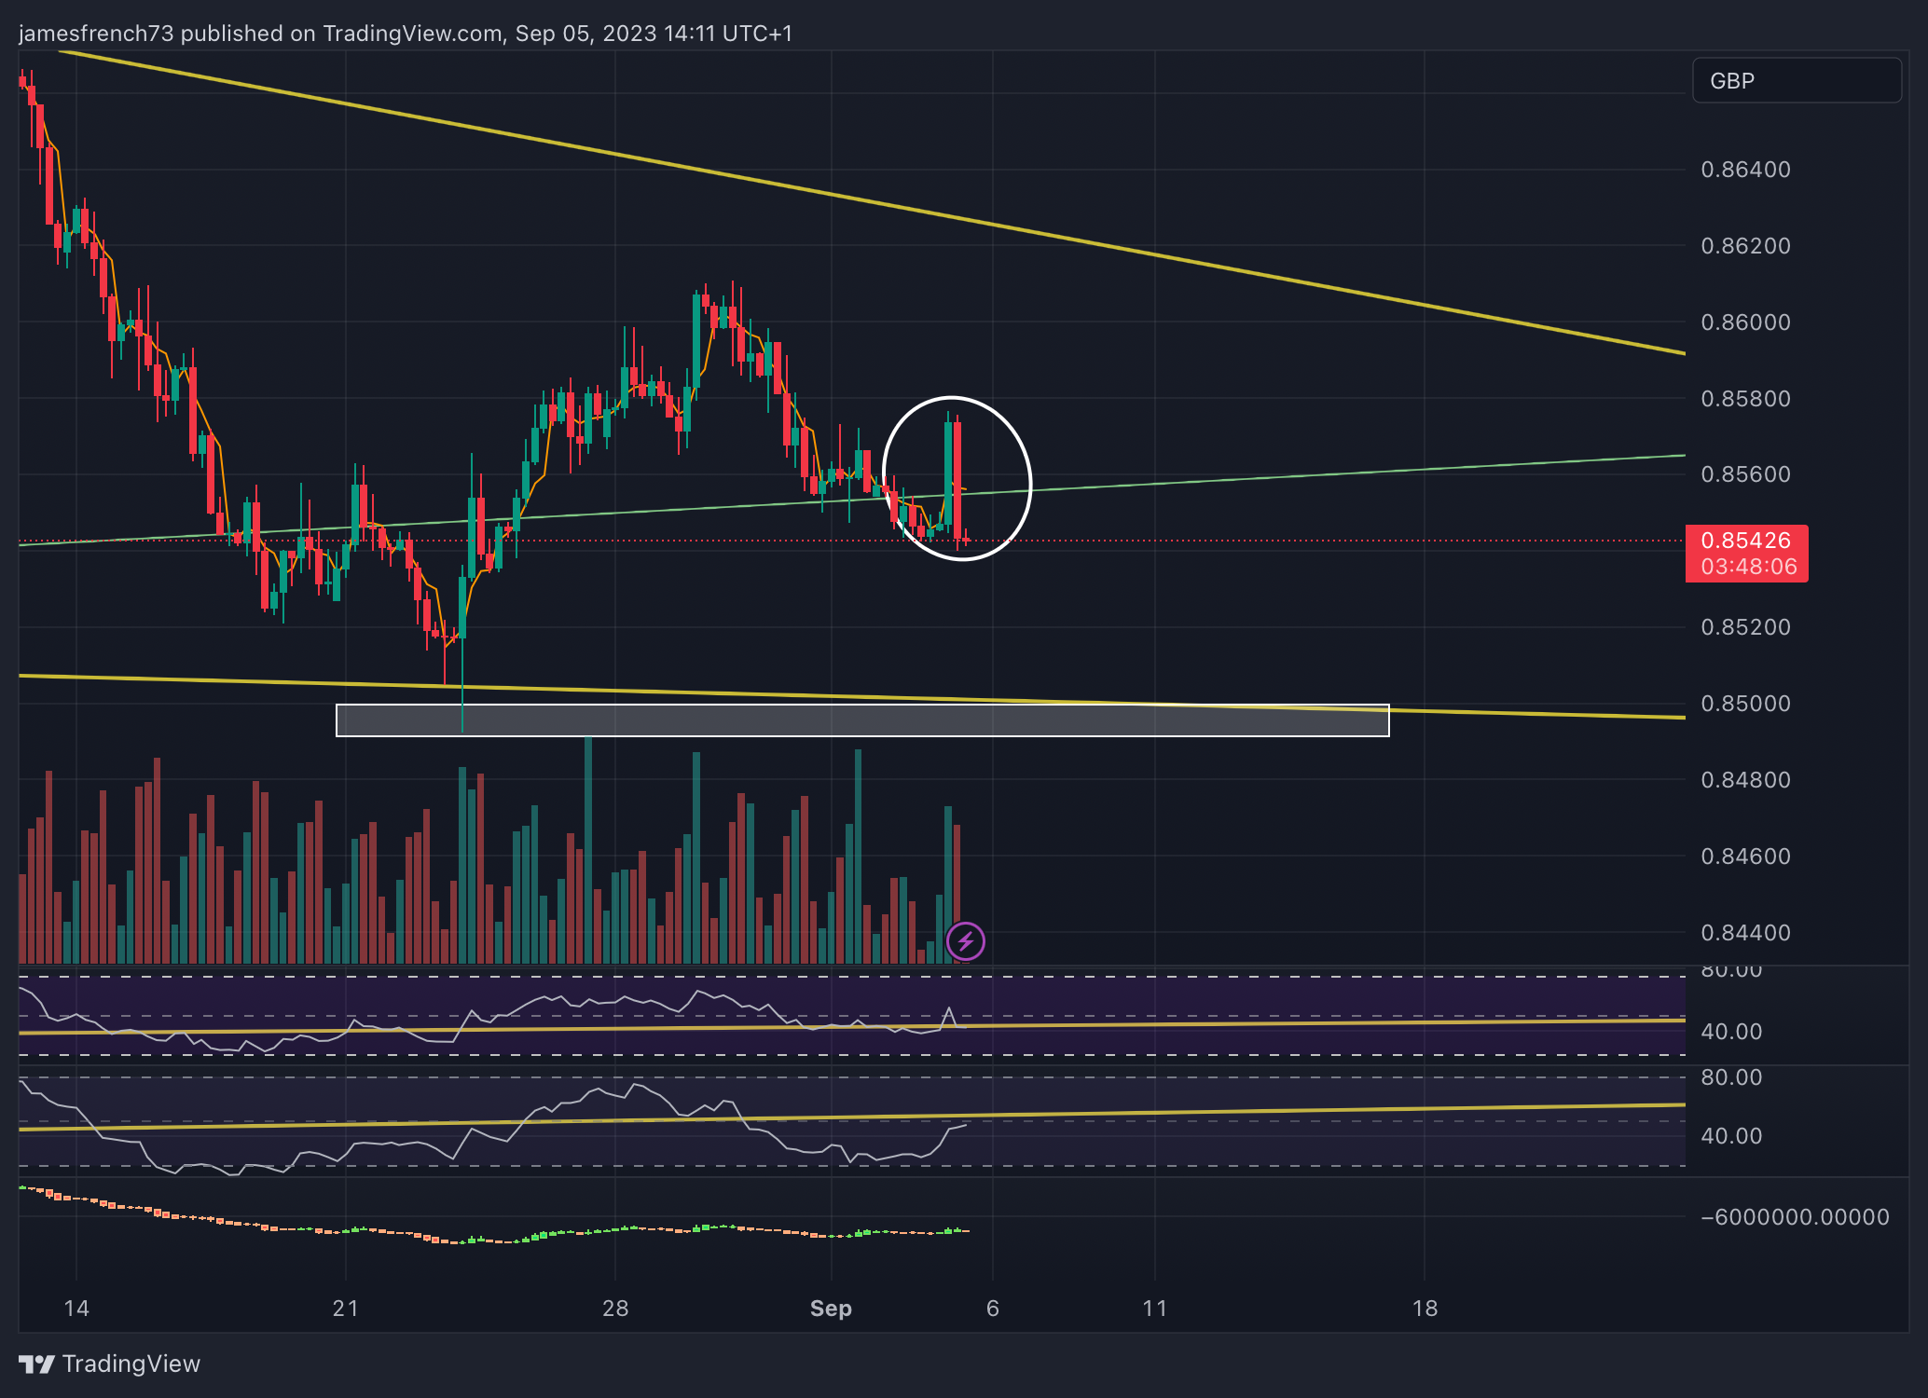This screenshot has height=1398, width=1928.
Task: Click the 11 date label on time axis
Action: [1155, 1309]
